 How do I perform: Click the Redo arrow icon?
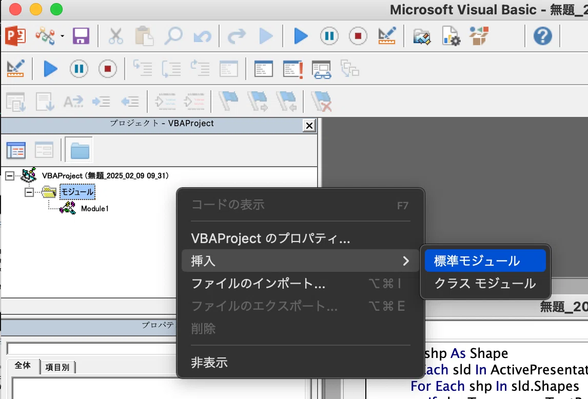pos(237,36)
